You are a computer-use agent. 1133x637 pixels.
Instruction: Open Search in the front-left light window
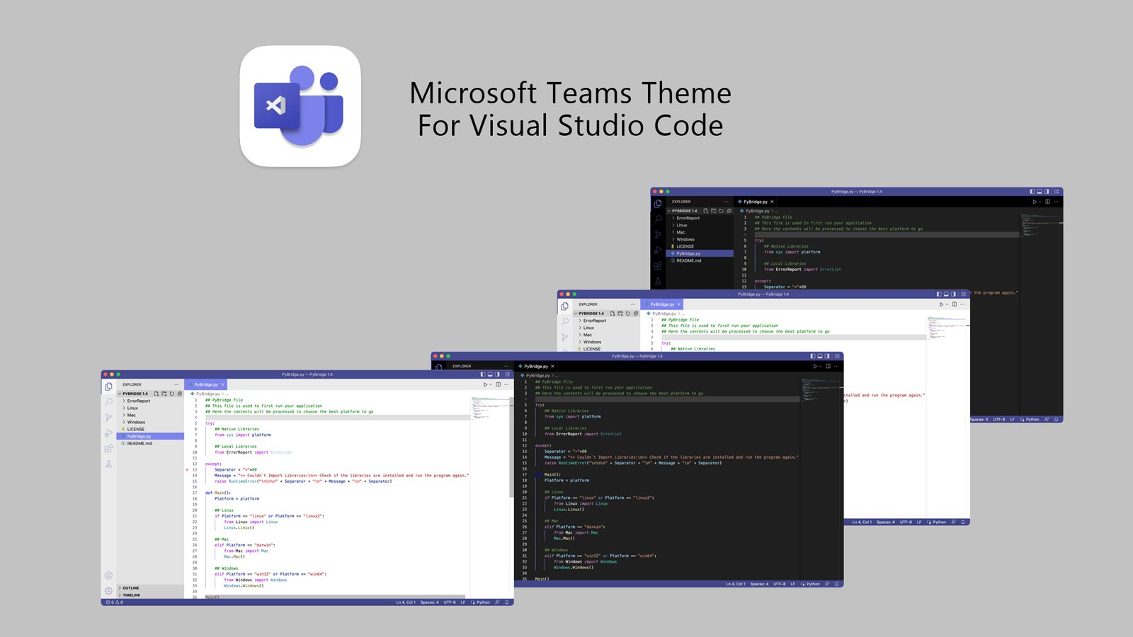108,401
